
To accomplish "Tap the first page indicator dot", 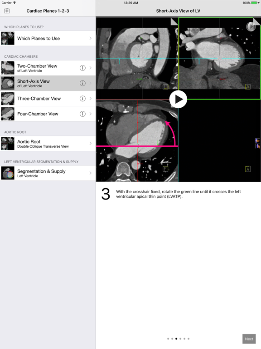I will click(x=168, y=339).
